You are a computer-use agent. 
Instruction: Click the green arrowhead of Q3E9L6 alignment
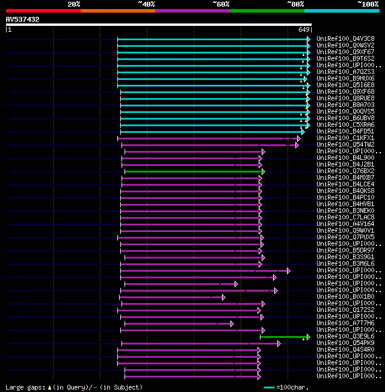[x=309, y=337]
